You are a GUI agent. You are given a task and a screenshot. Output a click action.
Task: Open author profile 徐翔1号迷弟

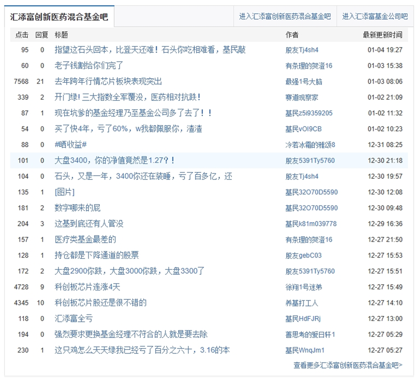pos(304,287)
